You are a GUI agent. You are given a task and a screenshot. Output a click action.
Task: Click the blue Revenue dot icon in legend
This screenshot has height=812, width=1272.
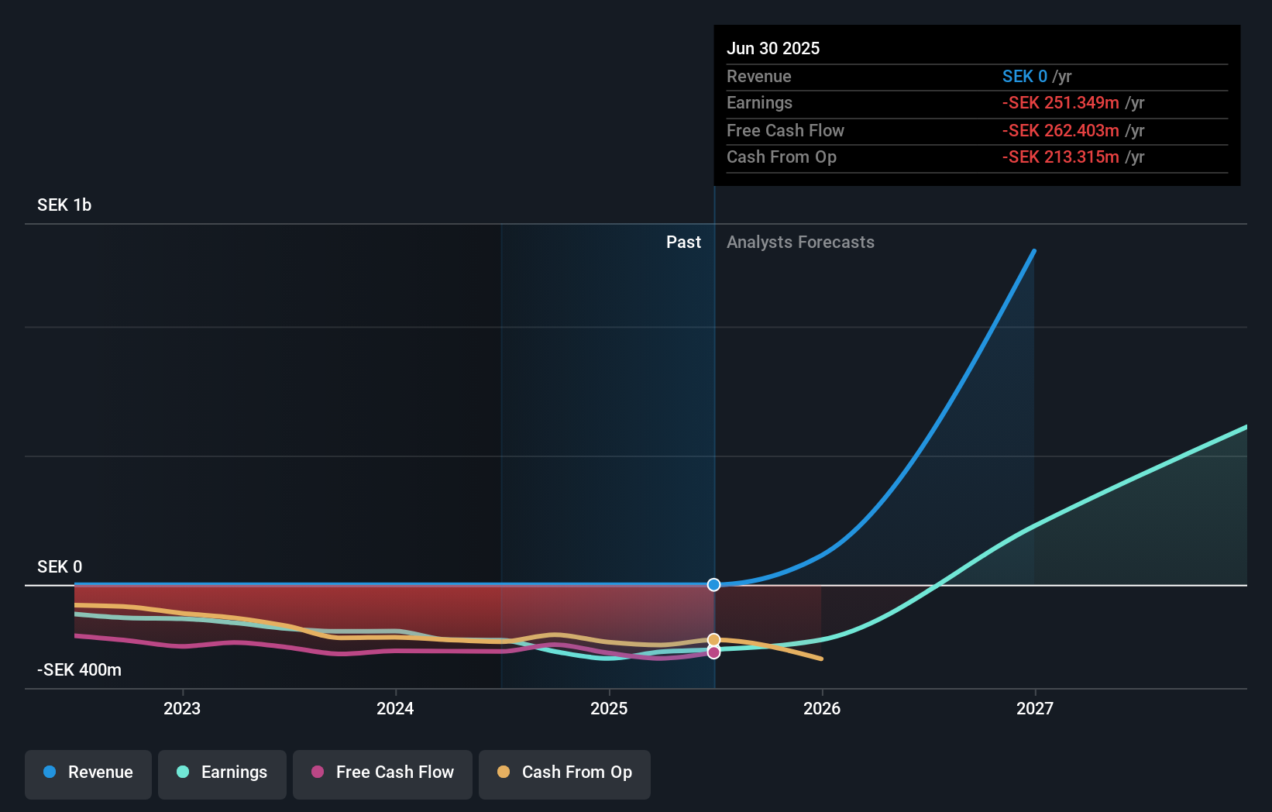pos(49,772)
